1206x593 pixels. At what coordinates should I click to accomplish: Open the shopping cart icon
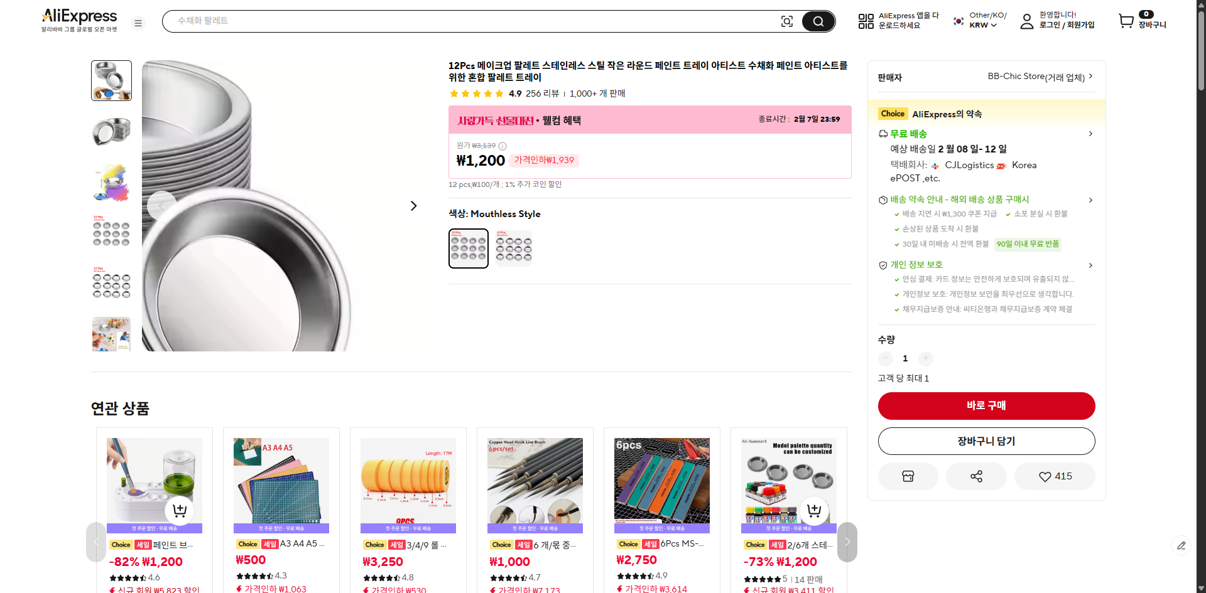pyautogui.click(x=1126, y=21)
